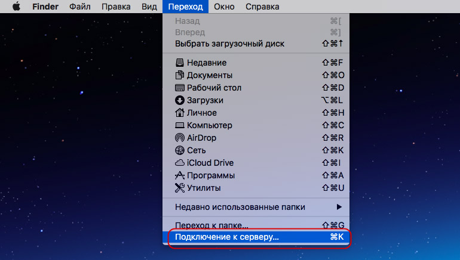Click the iCloud Drive cloud icon
Screen dimensions: 460x260
click(x=180, y=163)
